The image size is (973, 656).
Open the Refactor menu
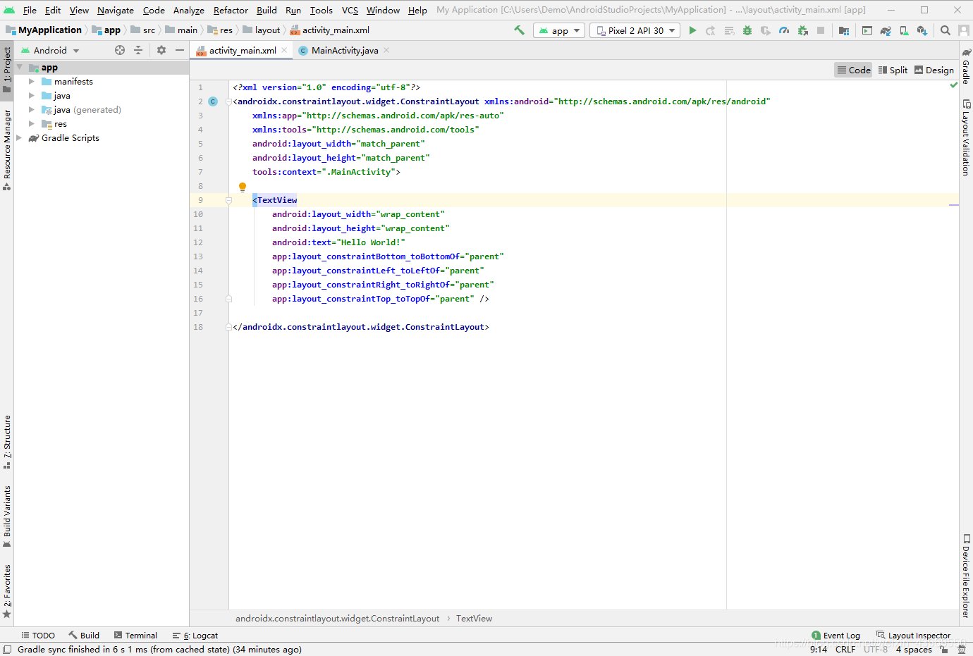pos(231,10)
